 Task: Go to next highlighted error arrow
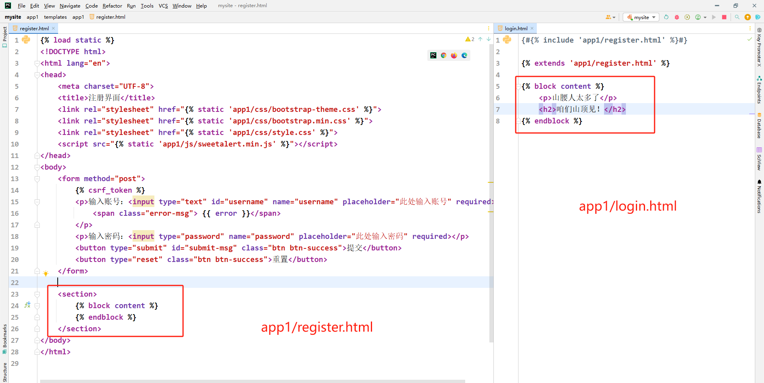coord(489,39)
